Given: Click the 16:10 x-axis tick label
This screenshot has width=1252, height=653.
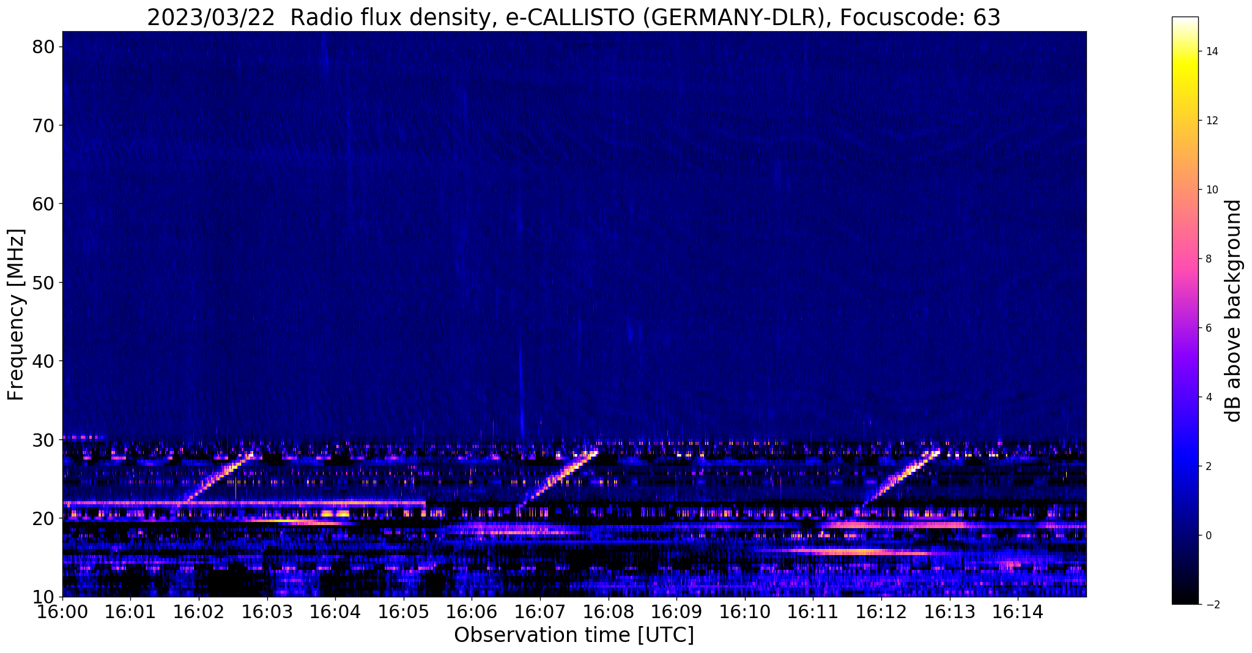Looking at the screenshot, I should tap(745, 612).
